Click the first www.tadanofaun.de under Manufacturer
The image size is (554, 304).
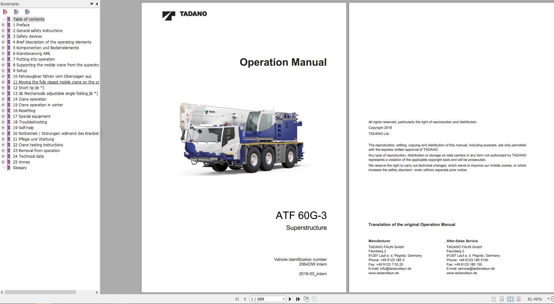pos(384,273)
